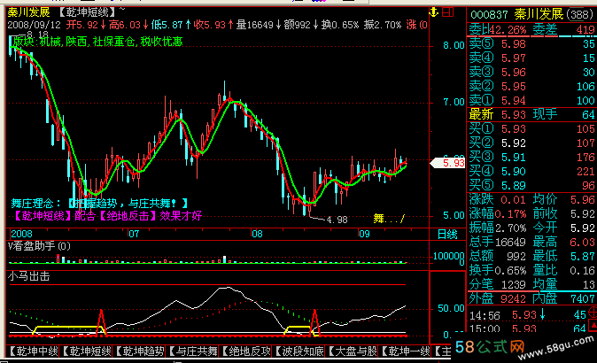
Task: Click the second red spike signal in 小马出击
Action: (x=314, y=321)
